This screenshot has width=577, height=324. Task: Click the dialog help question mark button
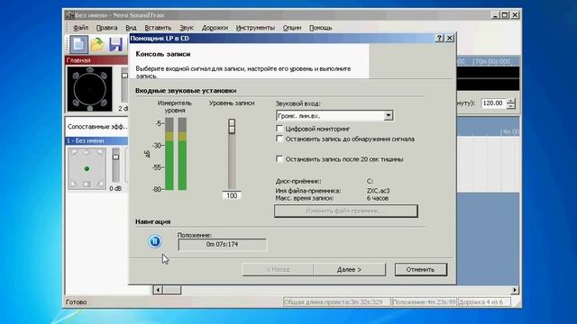pos(439,38)
